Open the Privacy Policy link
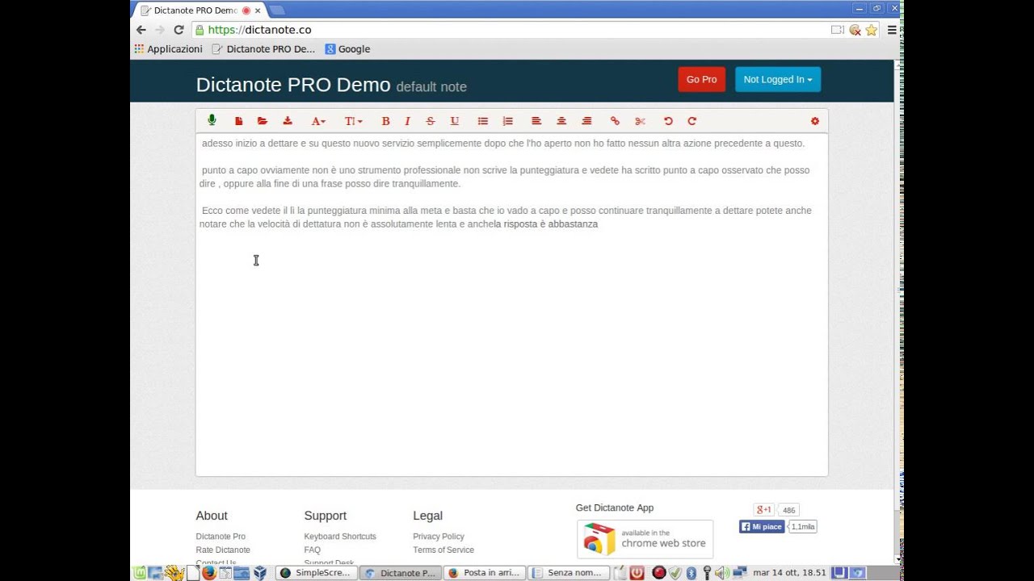Viewport: 1034px width, 581px height. pos(439,537)
